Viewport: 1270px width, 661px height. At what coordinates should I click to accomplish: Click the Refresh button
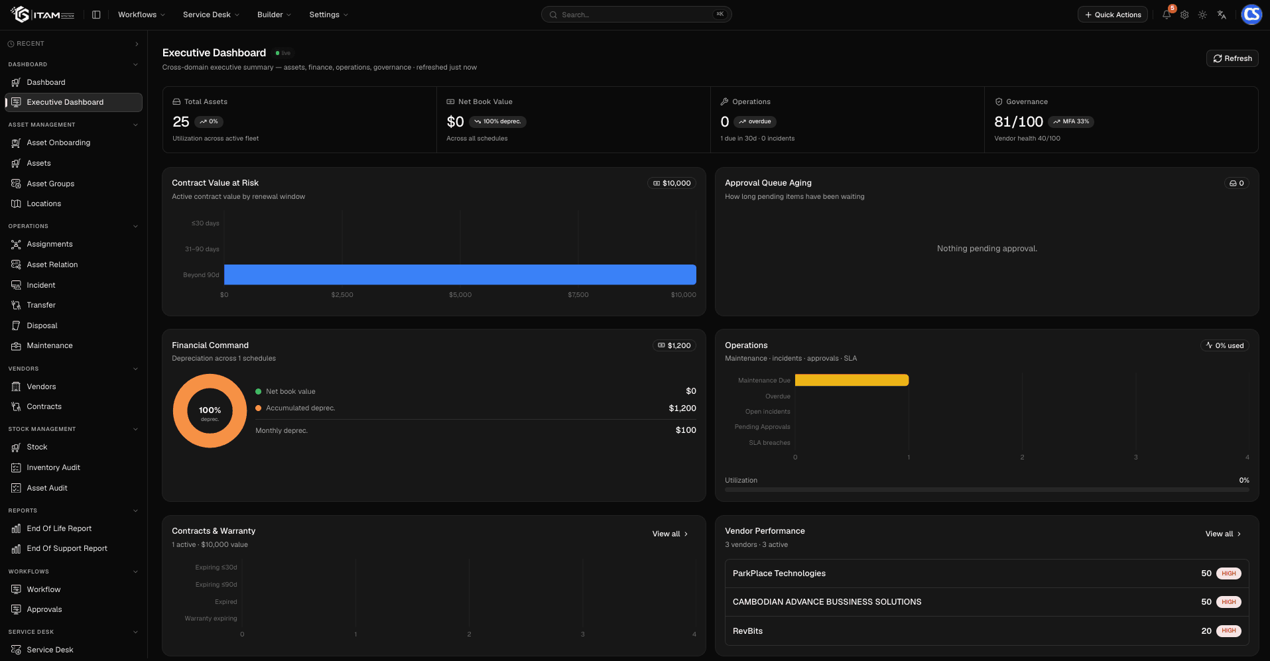pyautogui.click(x=1232, y=58)
